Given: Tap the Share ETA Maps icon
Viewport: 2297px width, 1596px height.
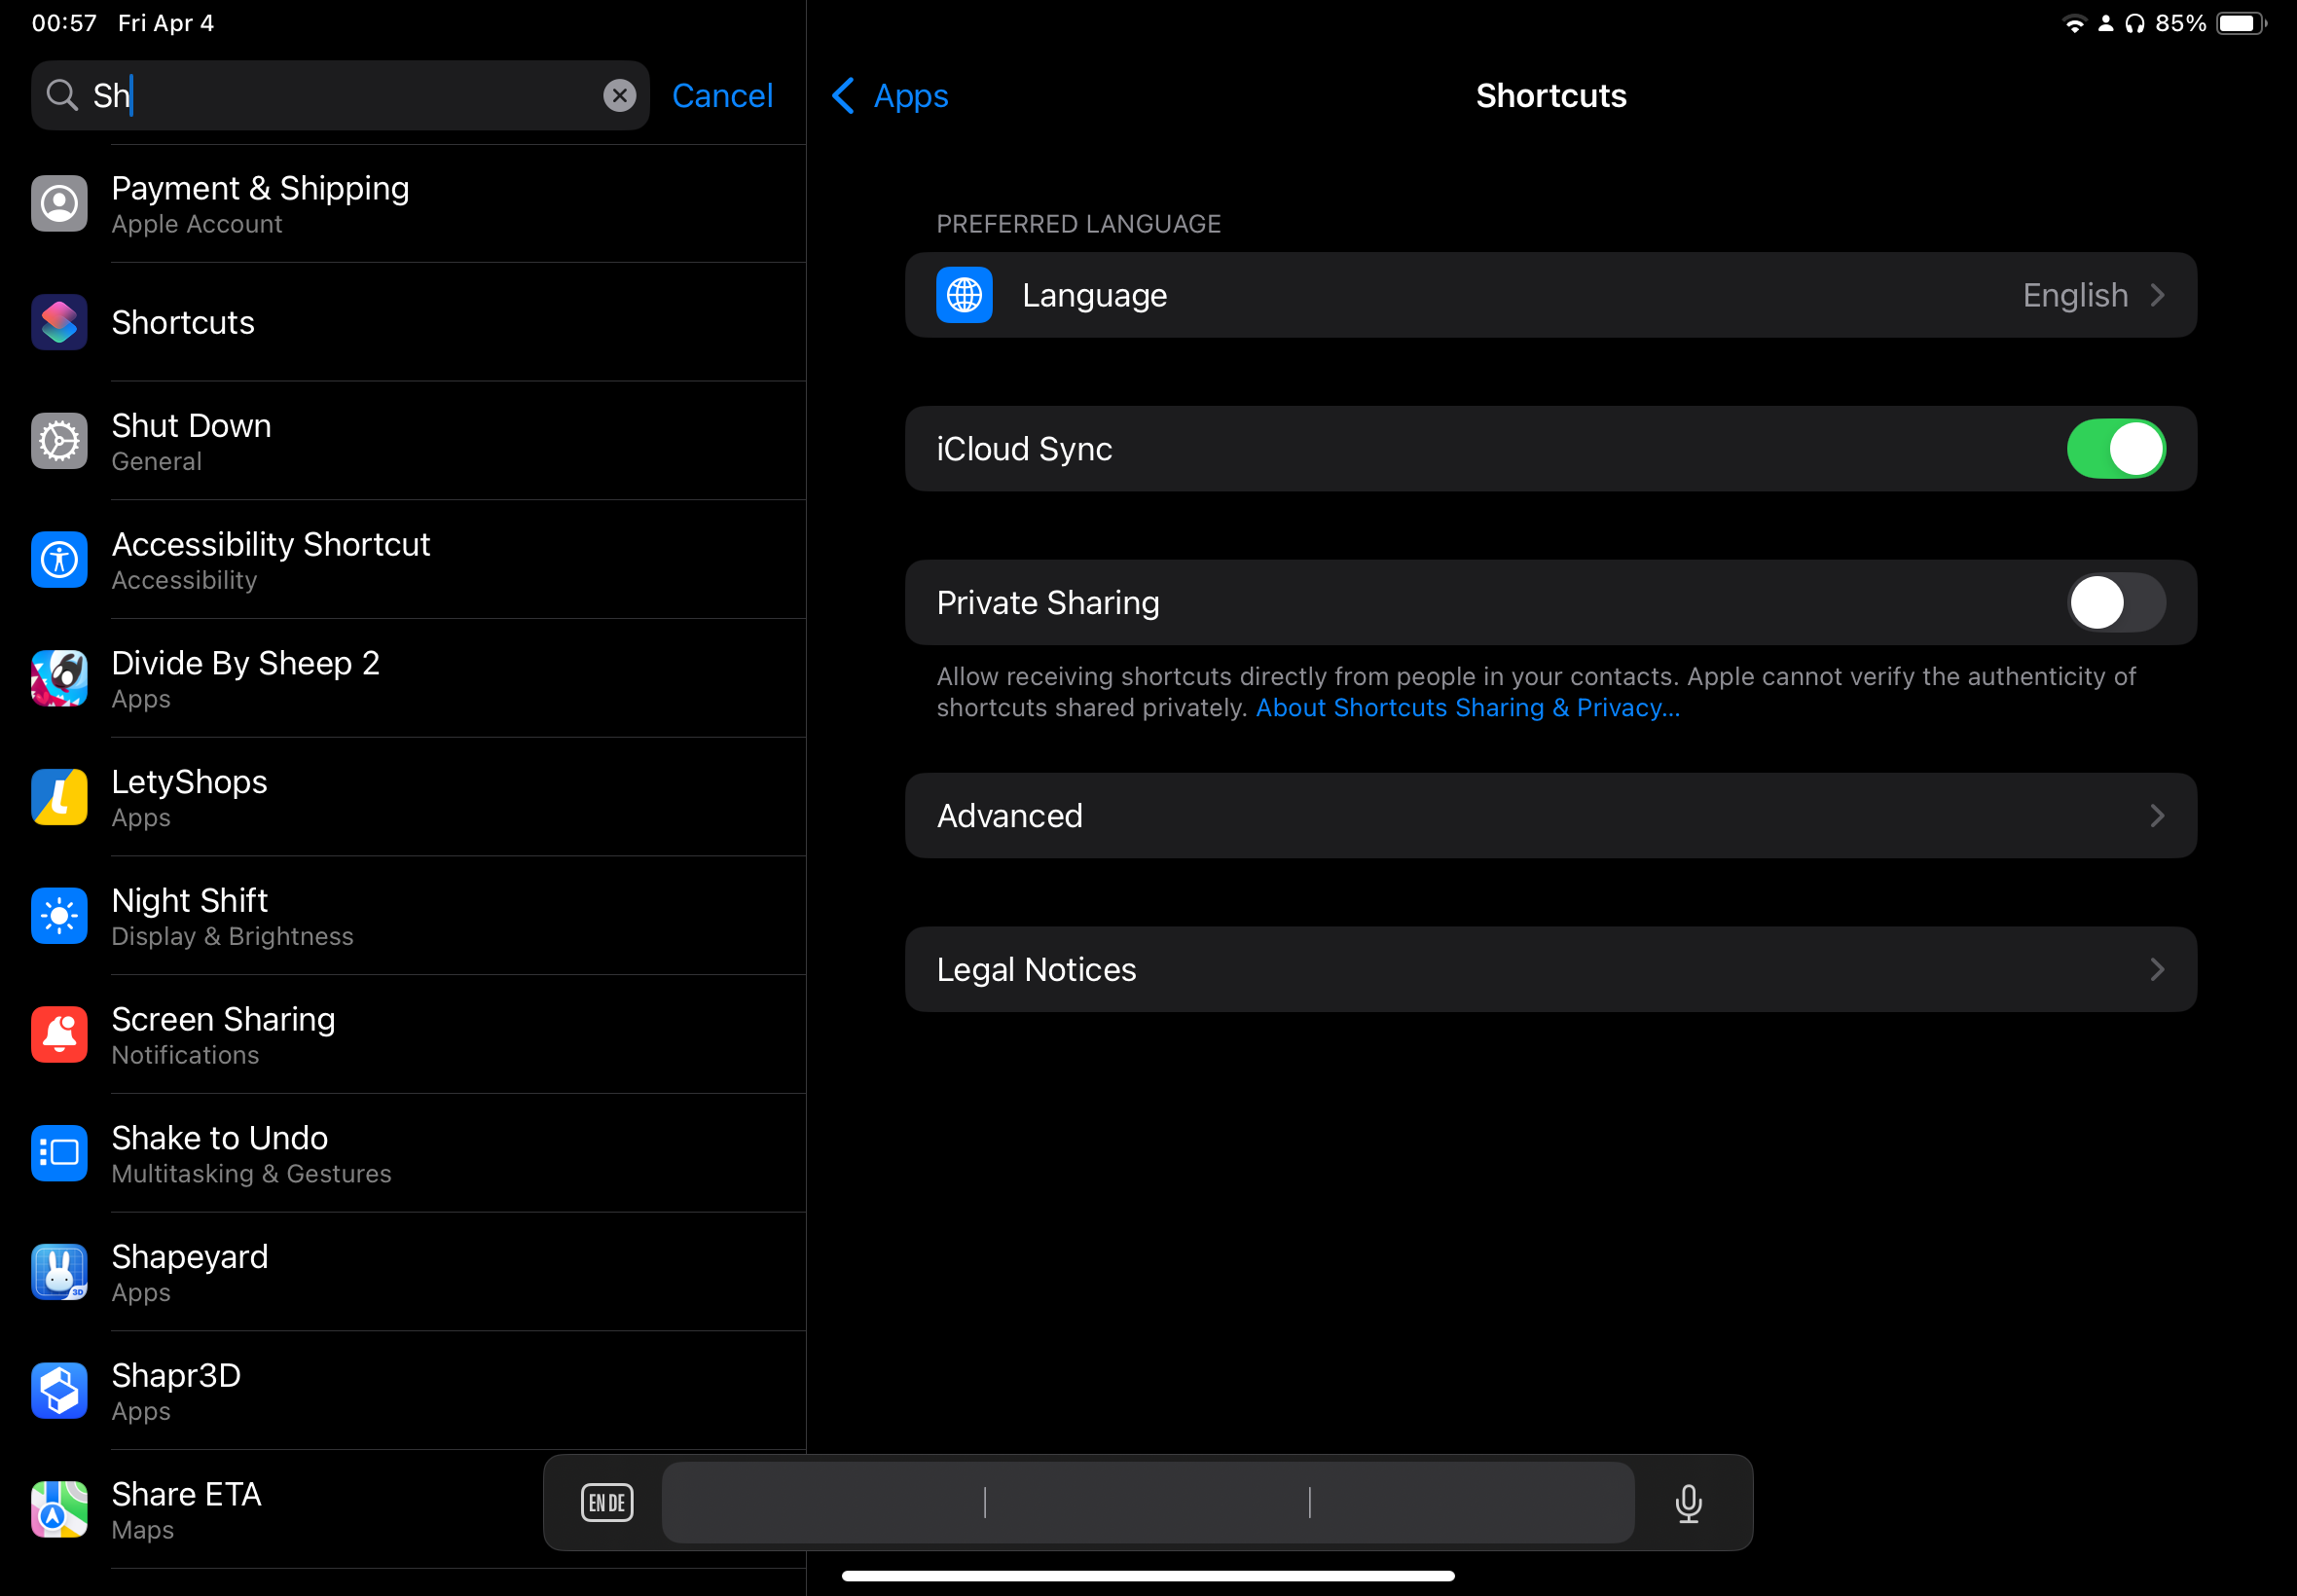Looking at the screenshot, I should 59,1509.
